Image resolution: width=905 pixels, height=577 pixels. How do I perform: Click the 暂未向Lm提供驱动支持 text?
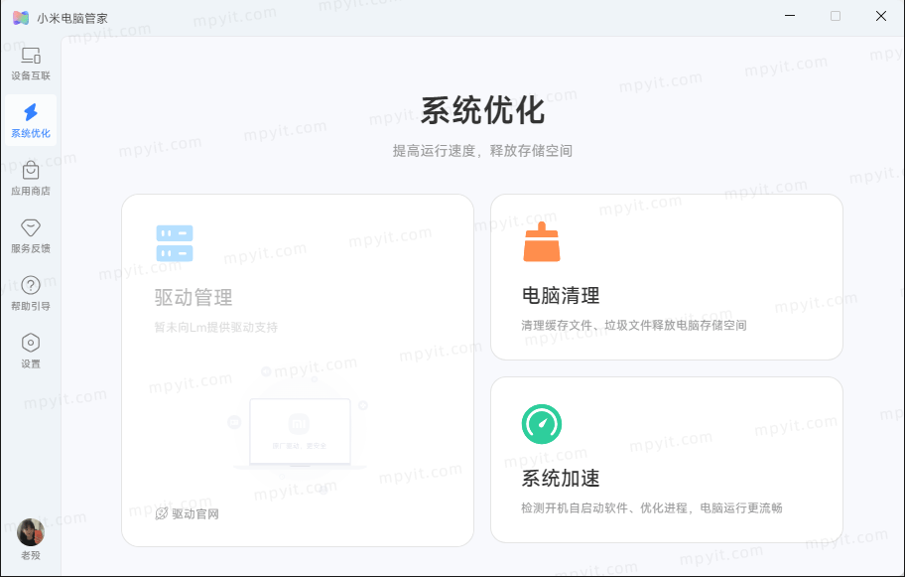[x=216, y=327]
